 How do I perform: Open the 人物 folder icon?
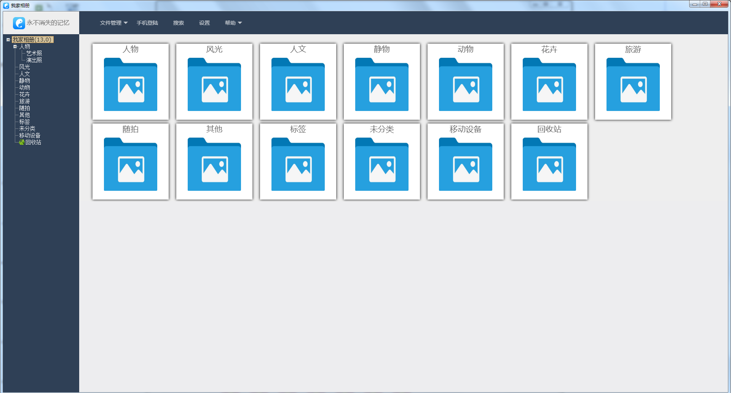pos(131,84)
